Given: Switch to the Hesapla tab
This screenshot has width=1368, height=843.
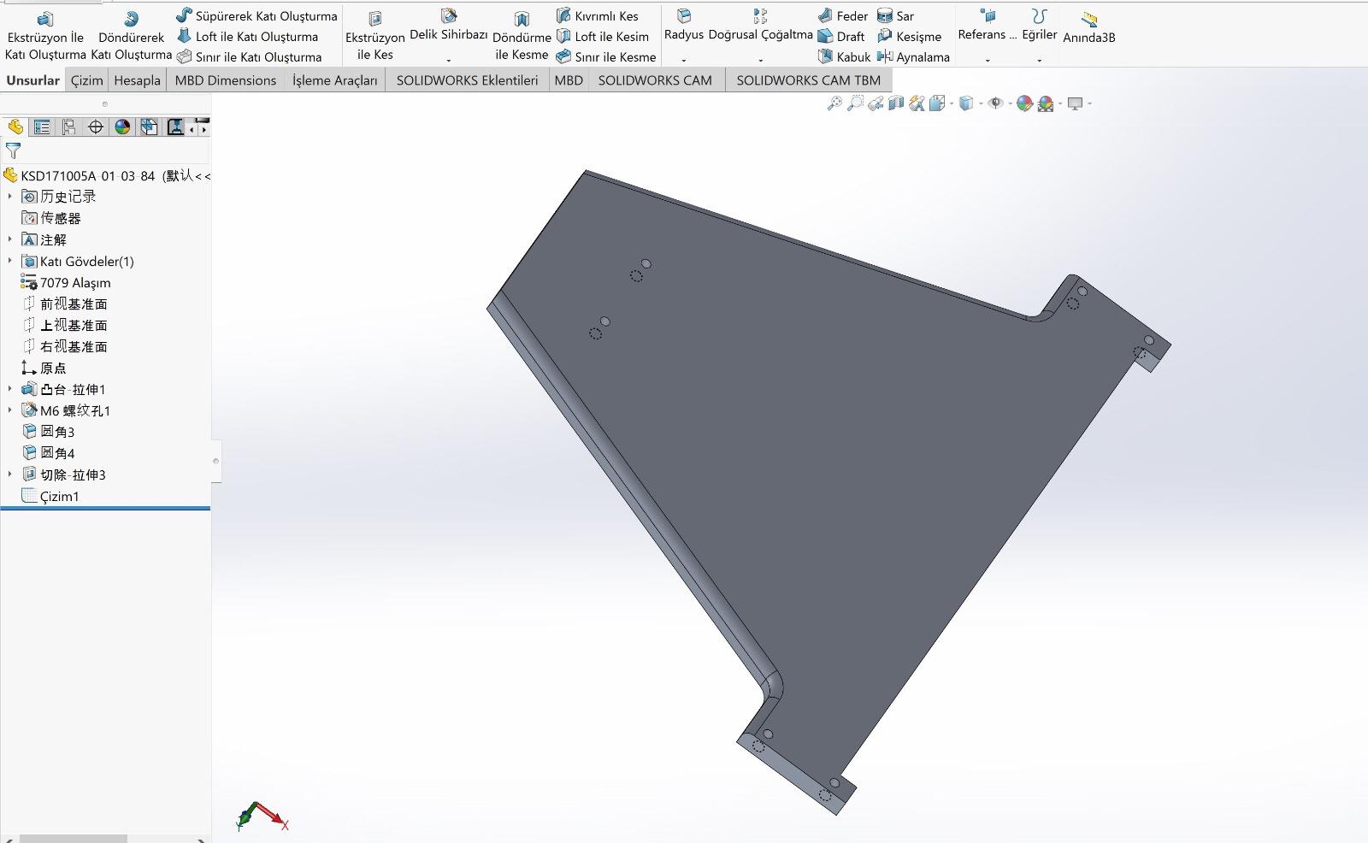Looking at the screenshot, I should click(137, 80).
